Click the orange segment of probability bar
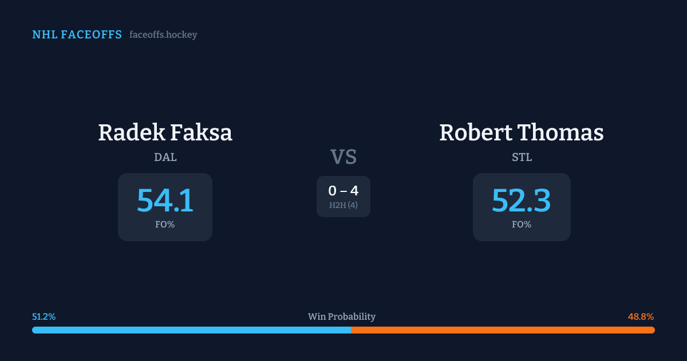Viewport: 687px width, 361px height. 503,330
